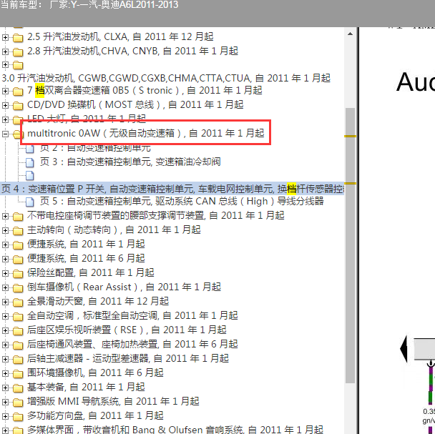Select folder icon of 7 档双离合器变速箱
The image size is (435, 434).
click(18, 92)
